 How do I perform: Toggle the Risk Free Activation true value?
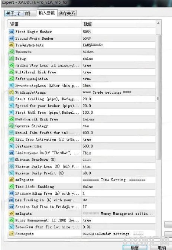(x=119, y=139)
